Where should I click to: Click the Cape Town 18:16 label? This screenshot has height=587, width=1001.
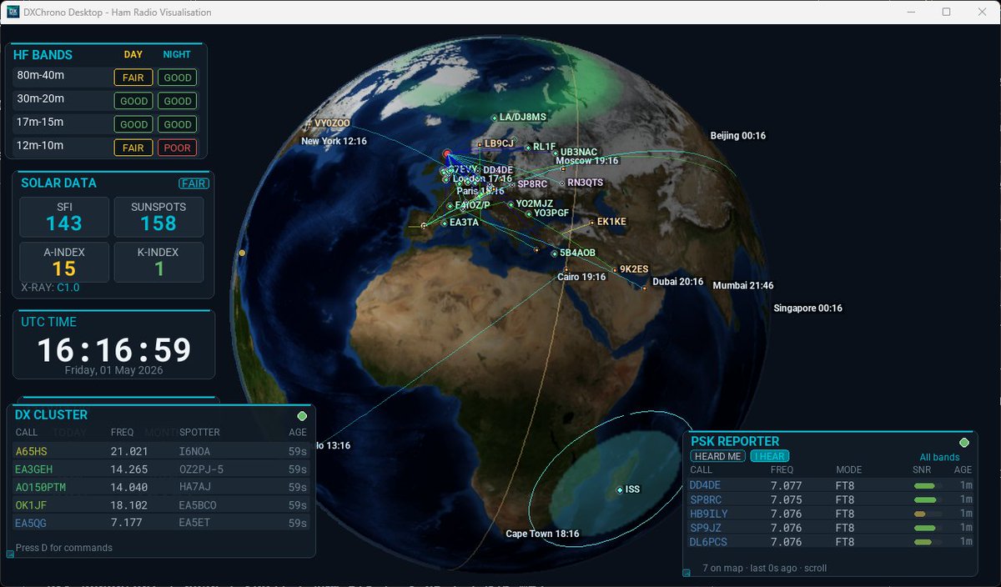click(542, 534)
